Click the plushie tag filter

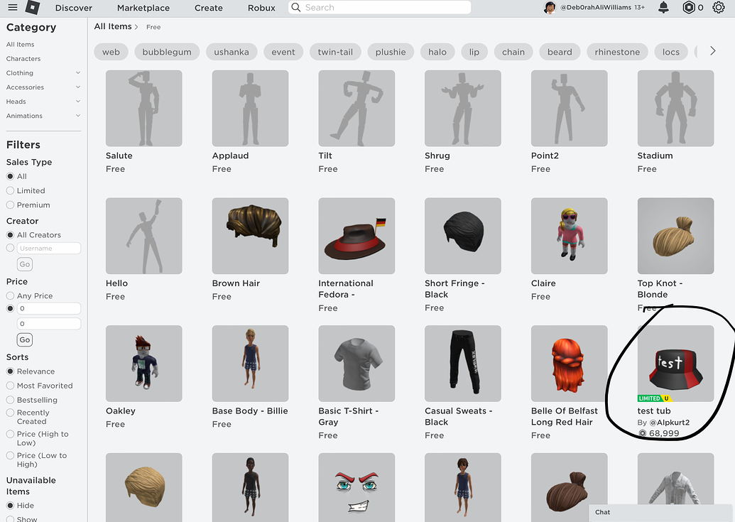coord(390,50)
